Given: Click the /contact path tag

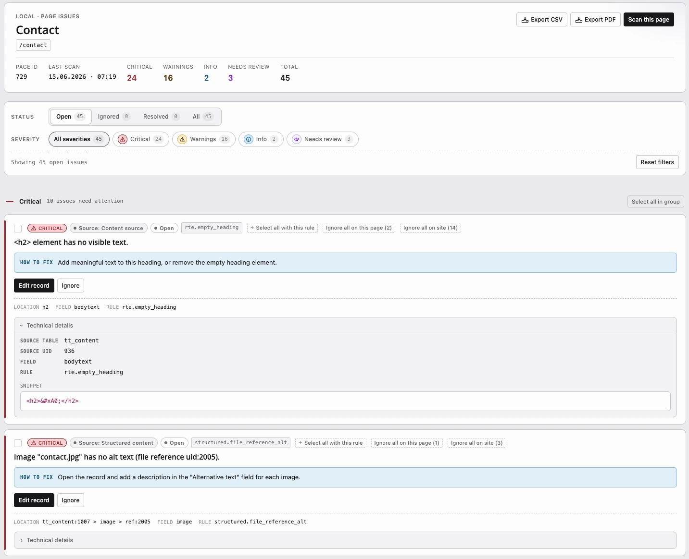Looking at the screenshot, I should (x=33, y=45).
